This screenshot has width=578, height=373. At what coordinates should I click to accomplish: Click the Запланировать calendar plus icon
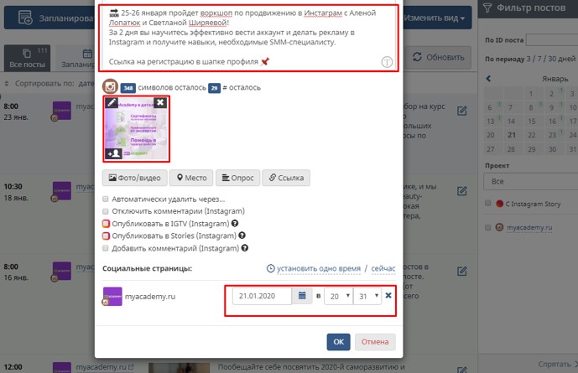pos(25,18)
